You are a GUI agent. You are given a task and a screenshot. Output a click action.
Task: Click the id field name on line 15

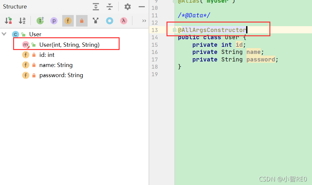(x=239, y=45)
